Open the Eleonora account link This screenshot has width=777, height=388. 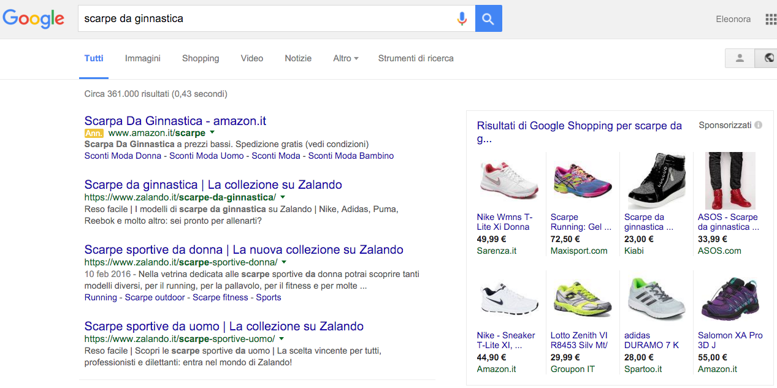coord(733,19)
